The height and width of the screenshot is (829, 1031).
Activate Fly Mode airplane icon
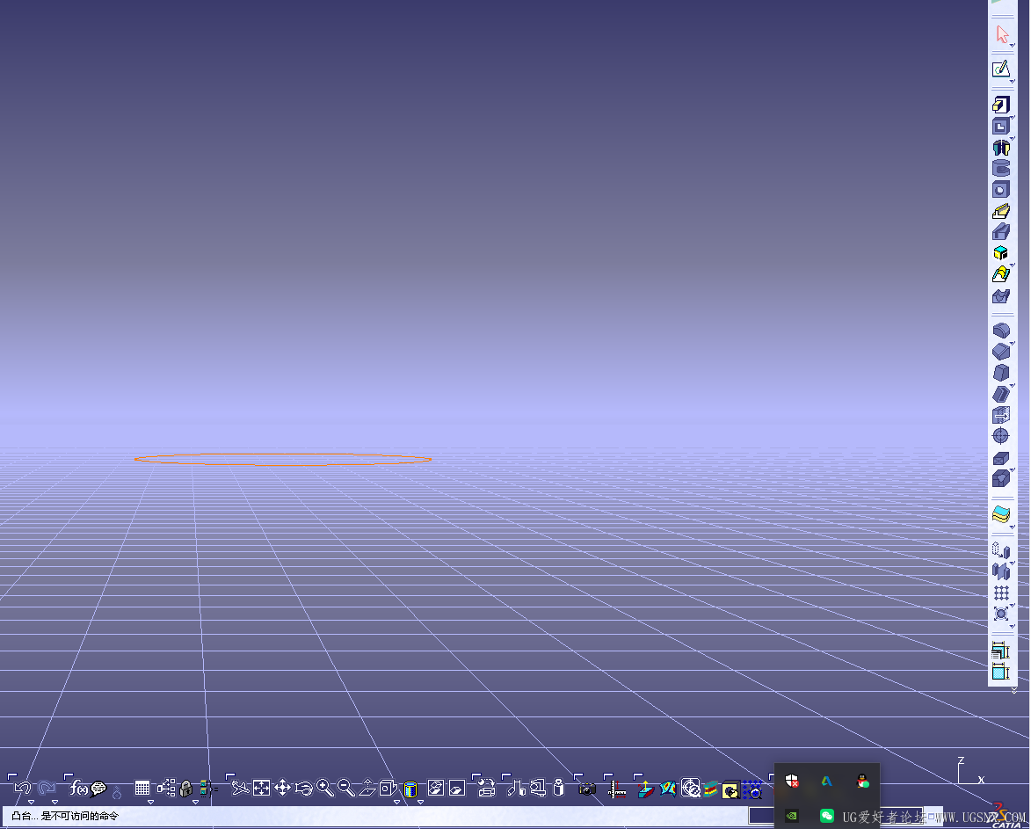(239, 789)
